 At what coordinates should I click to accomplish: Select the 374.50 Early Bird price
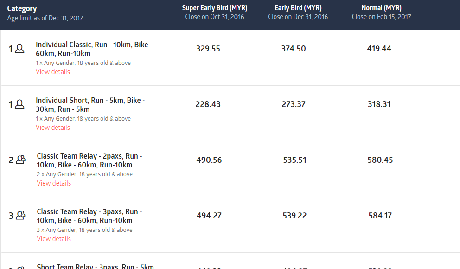pos(294,49)
